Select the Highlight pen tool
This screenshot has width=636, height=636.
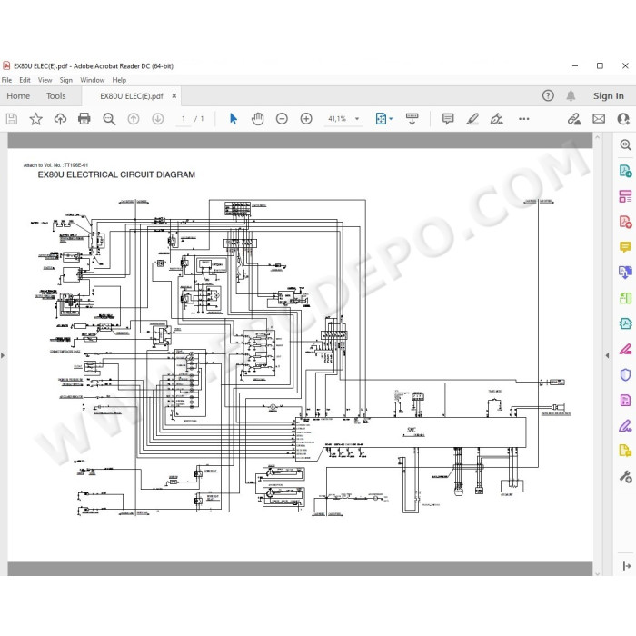coord(472,119)
